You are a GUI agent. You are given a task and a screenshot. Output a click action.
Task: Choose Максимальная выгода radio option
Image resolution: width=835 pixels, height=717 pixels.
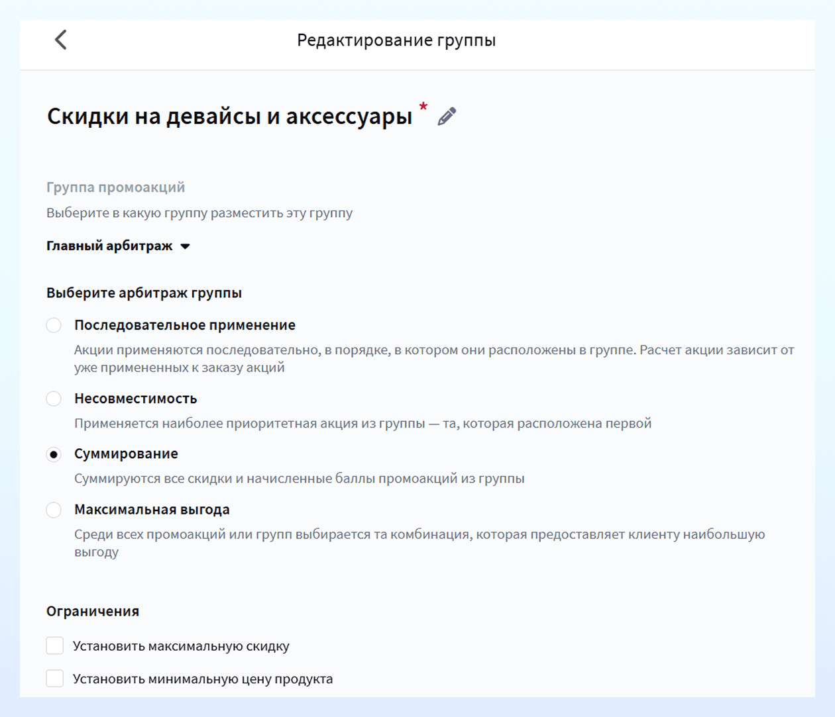(x=54, y=510)
